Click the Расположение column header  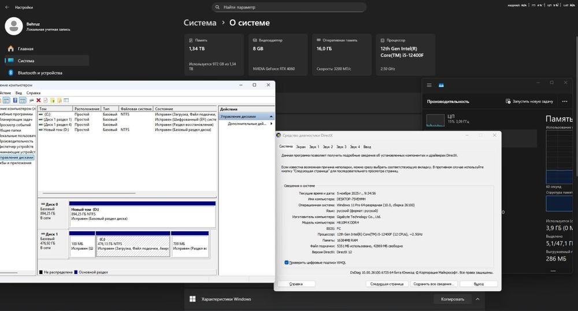[87, 109]
